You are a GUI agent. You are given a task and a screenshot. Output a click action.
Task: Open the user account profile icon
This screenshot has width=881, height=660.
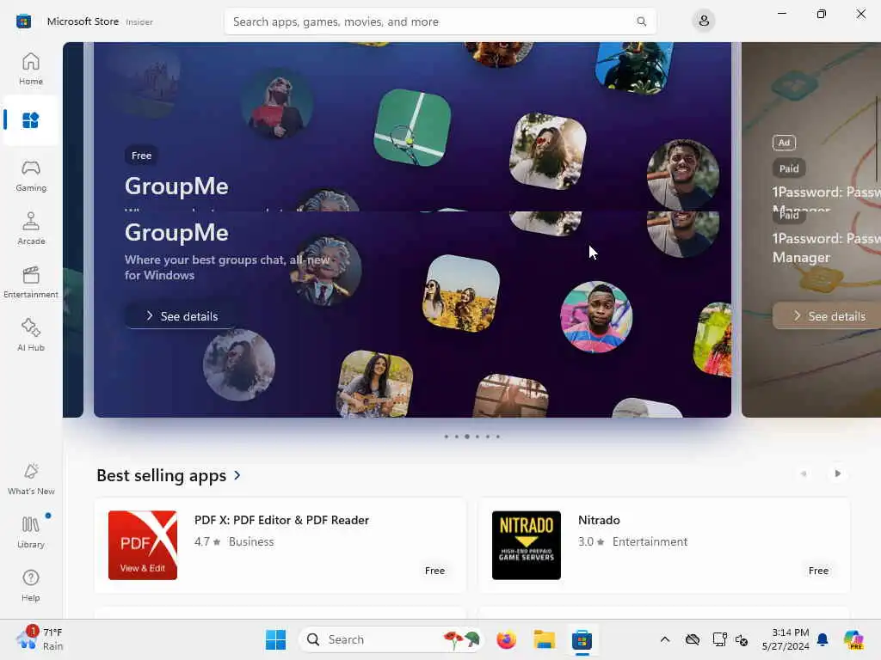[x=704, y=21]
